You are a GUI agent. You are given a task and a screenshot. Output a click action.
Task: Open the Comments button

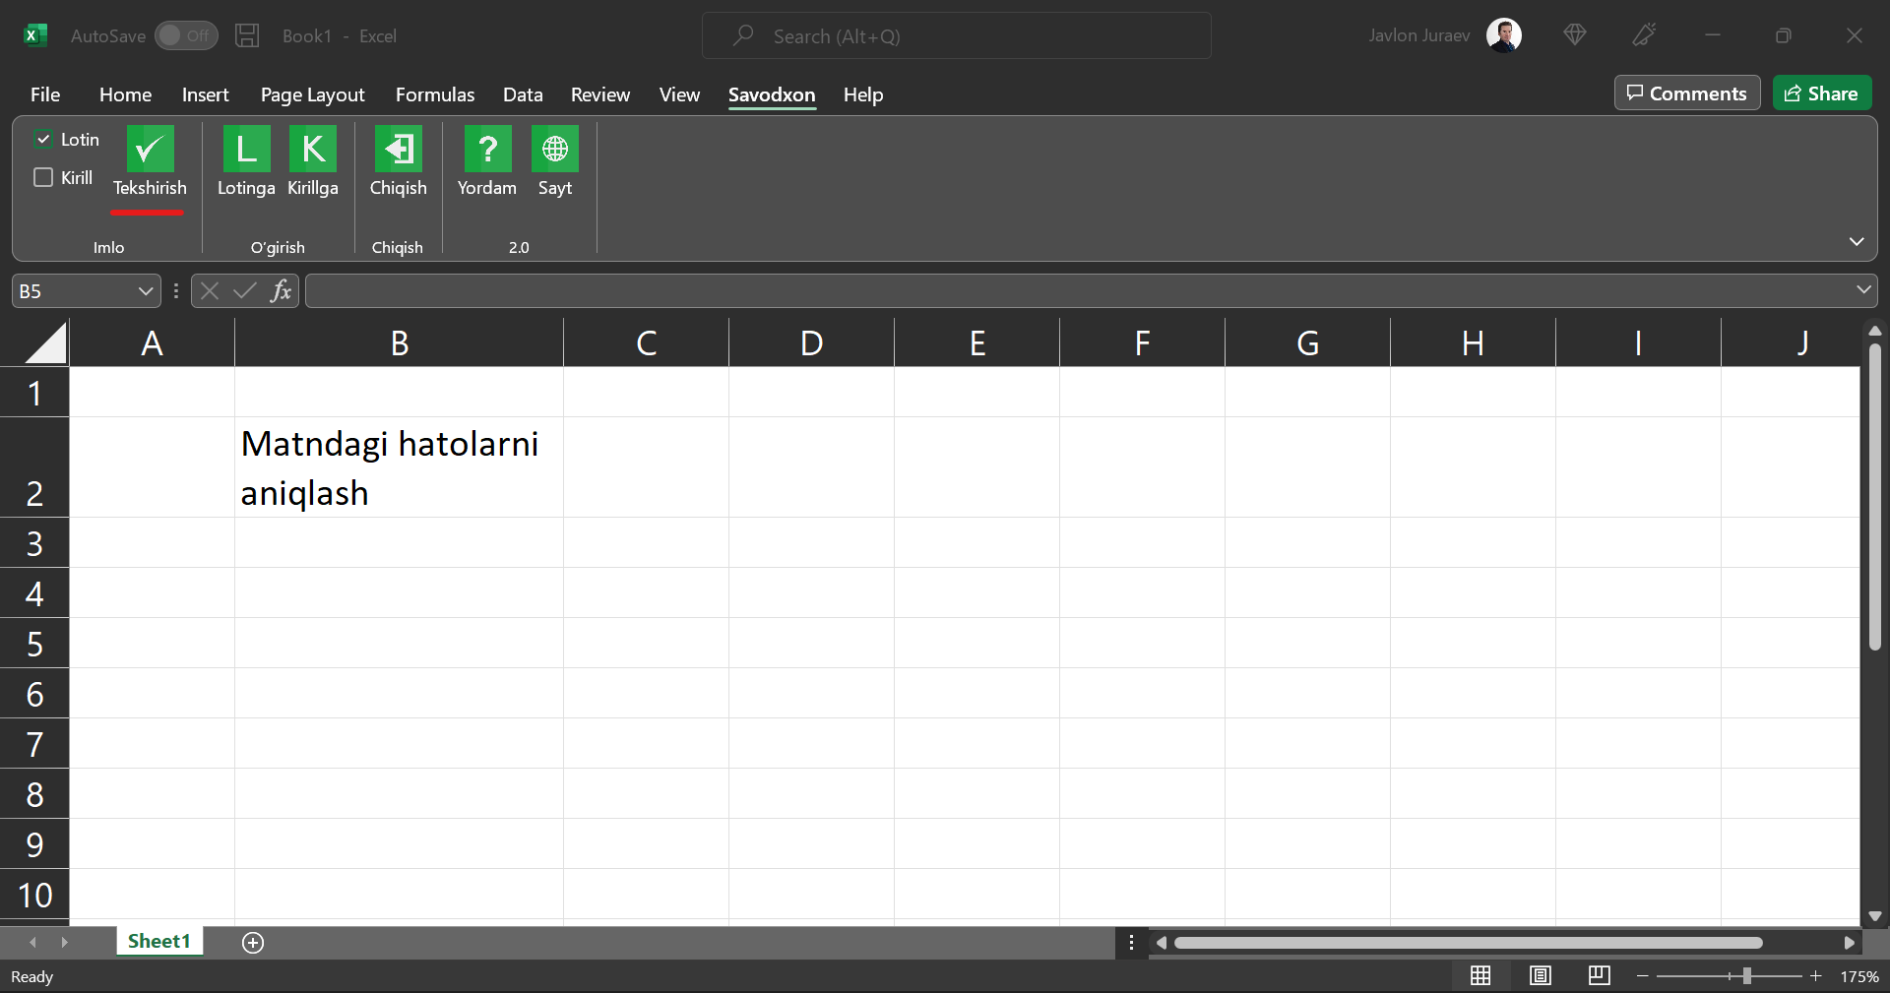1686,93
